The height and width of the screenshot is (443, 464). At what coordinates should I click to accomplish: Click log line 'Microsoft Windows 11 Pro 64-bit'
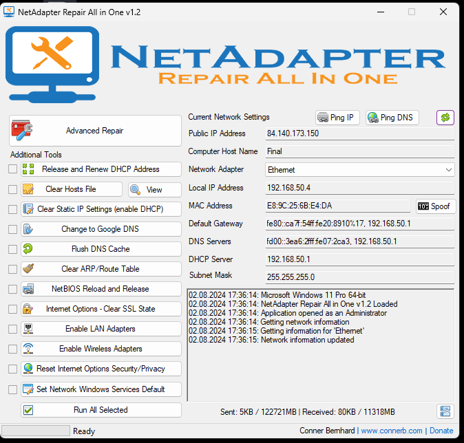(x=277, y=295)
